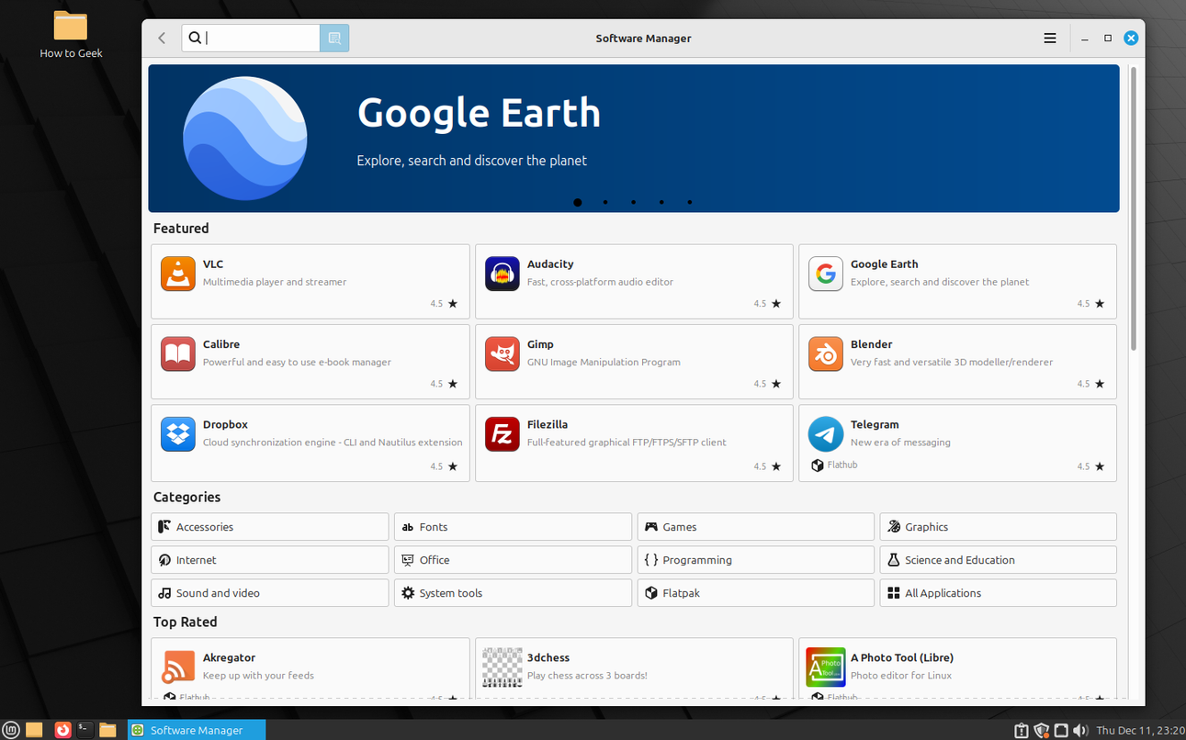Click the search magnifier icon
The width and height of the screenshot is (1186, 740).
click(x=195, y=38)
